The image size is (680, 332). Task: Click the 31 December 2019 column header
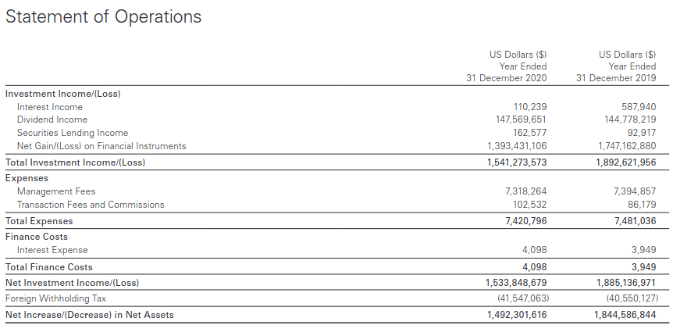click(x=616, y=78)
